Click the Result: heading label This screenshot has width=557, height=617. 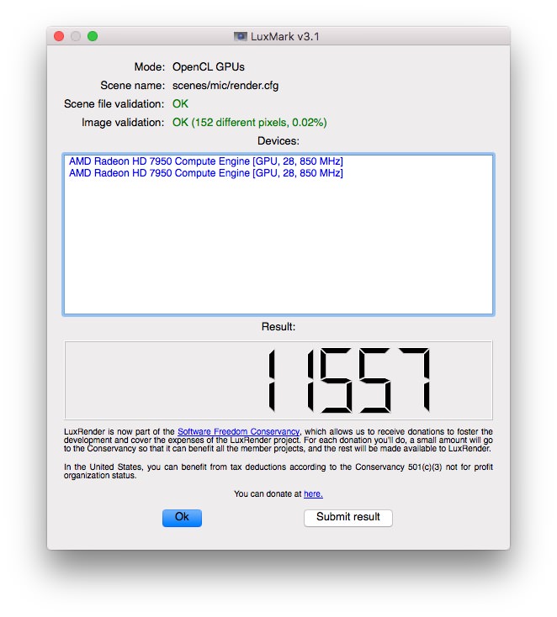pos(278,327)
